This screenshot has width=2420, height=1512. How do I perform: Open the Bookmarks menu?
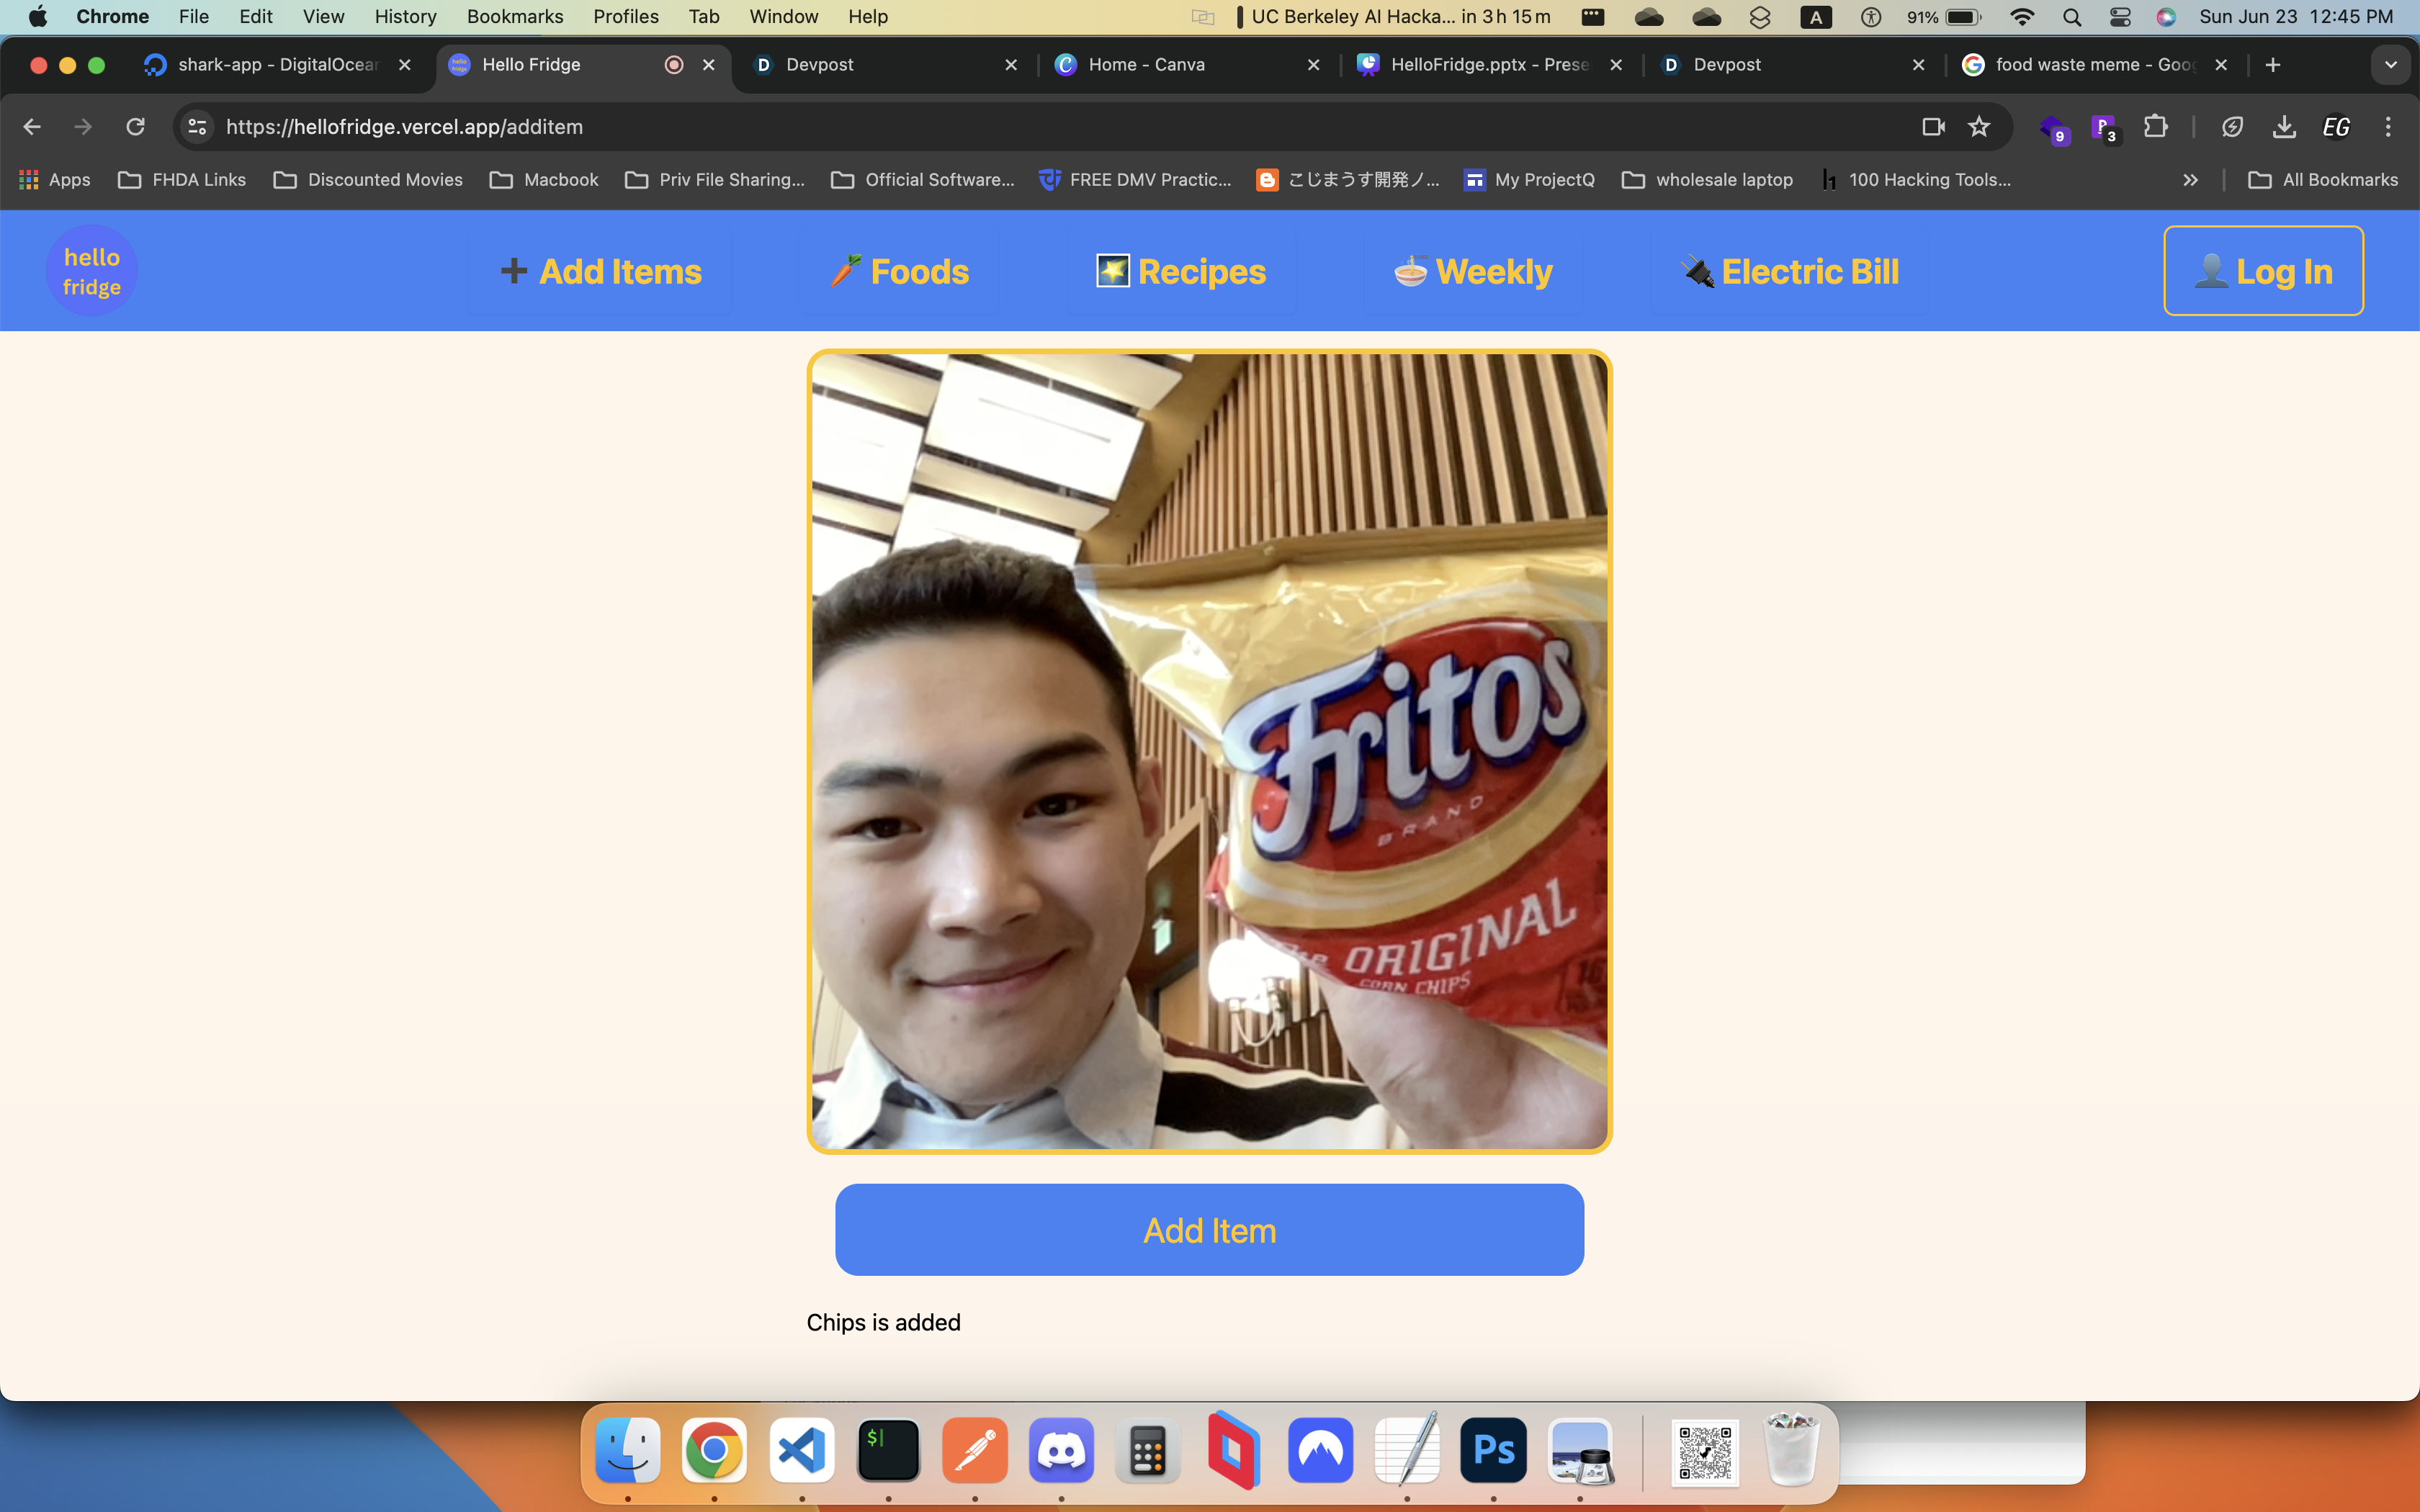tap(514, 17)
